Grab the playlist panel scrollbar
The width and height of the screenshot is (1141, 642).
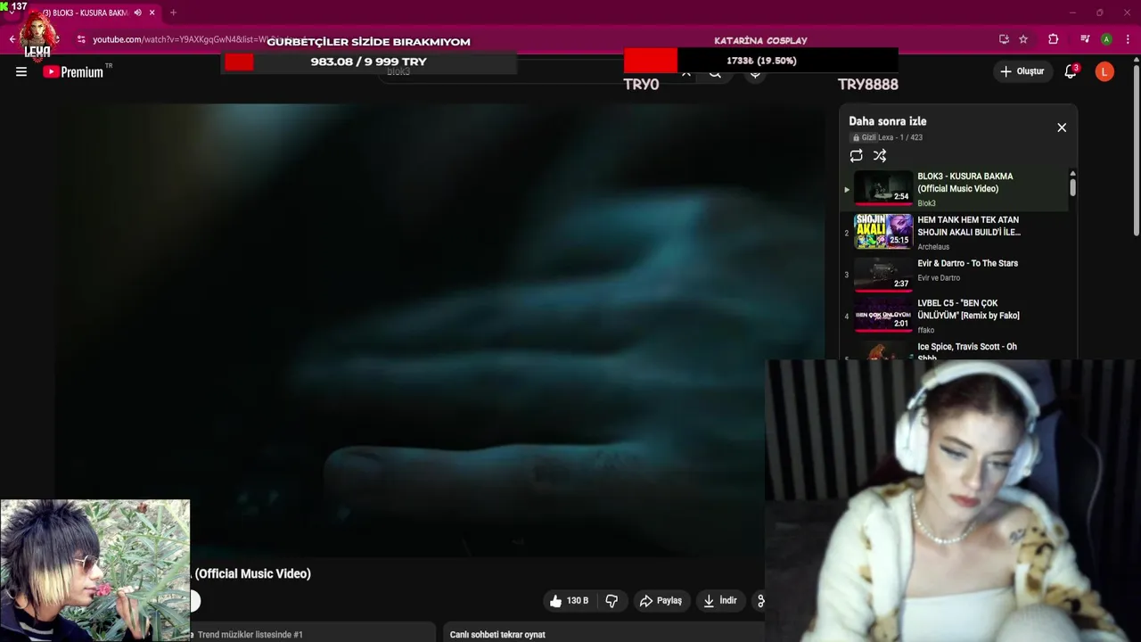[1072, 187]
